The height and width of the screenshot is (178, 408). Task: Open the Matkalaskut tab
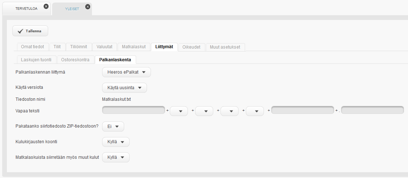pyautogui.click(x=134, y=47)
